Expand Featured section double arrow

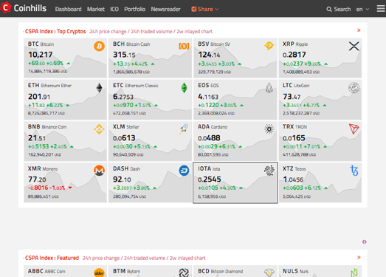[359, 257]
